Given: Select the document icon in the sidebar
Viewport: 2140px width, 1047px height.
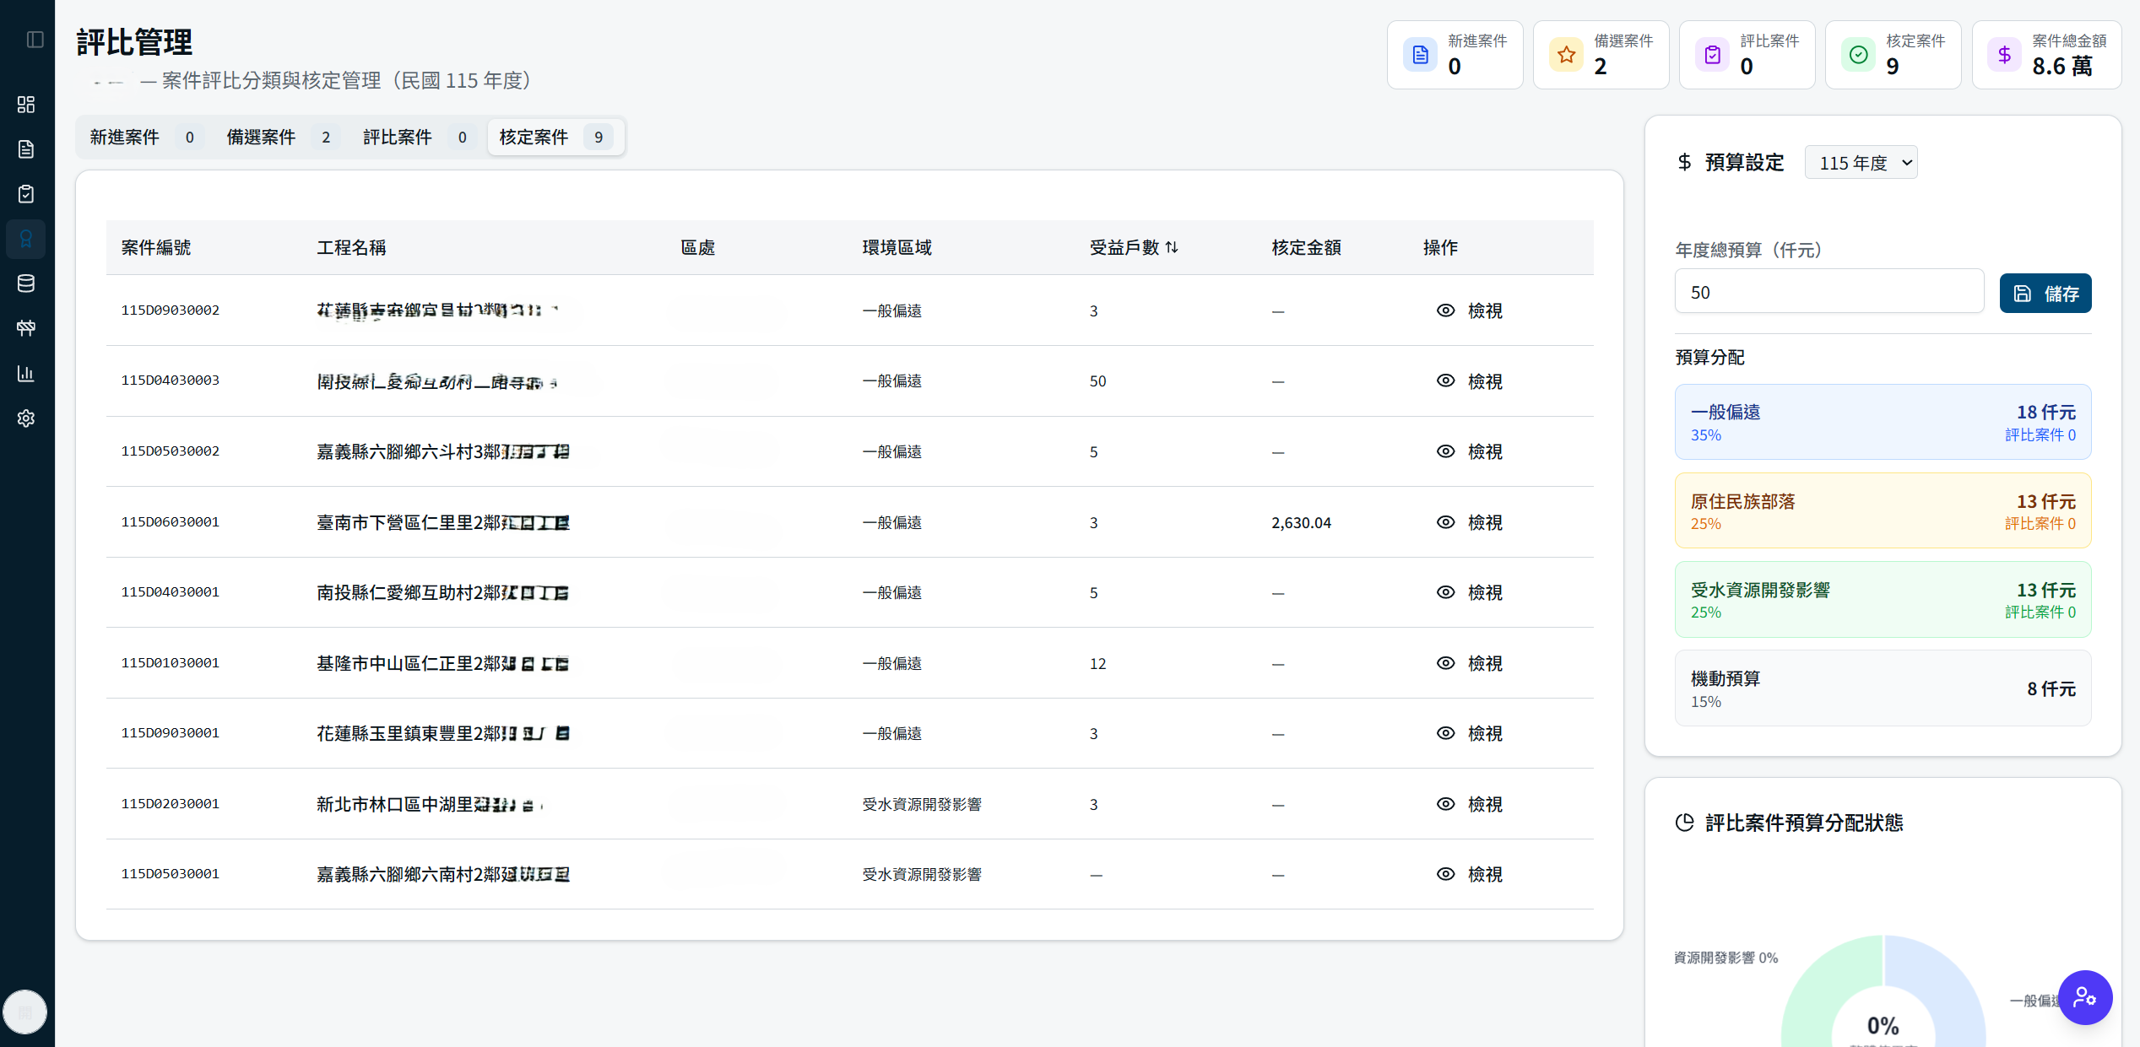Looking at the screenshot, I should point(26,149).
